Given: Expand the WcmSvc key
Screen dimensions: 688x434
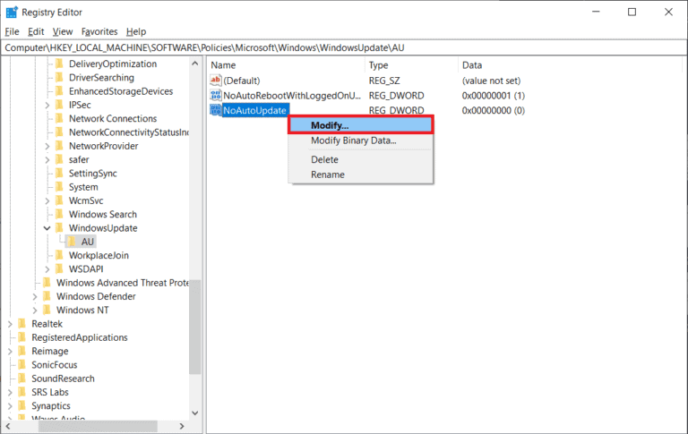Looking at the screenshot, I should pos(47,200).
